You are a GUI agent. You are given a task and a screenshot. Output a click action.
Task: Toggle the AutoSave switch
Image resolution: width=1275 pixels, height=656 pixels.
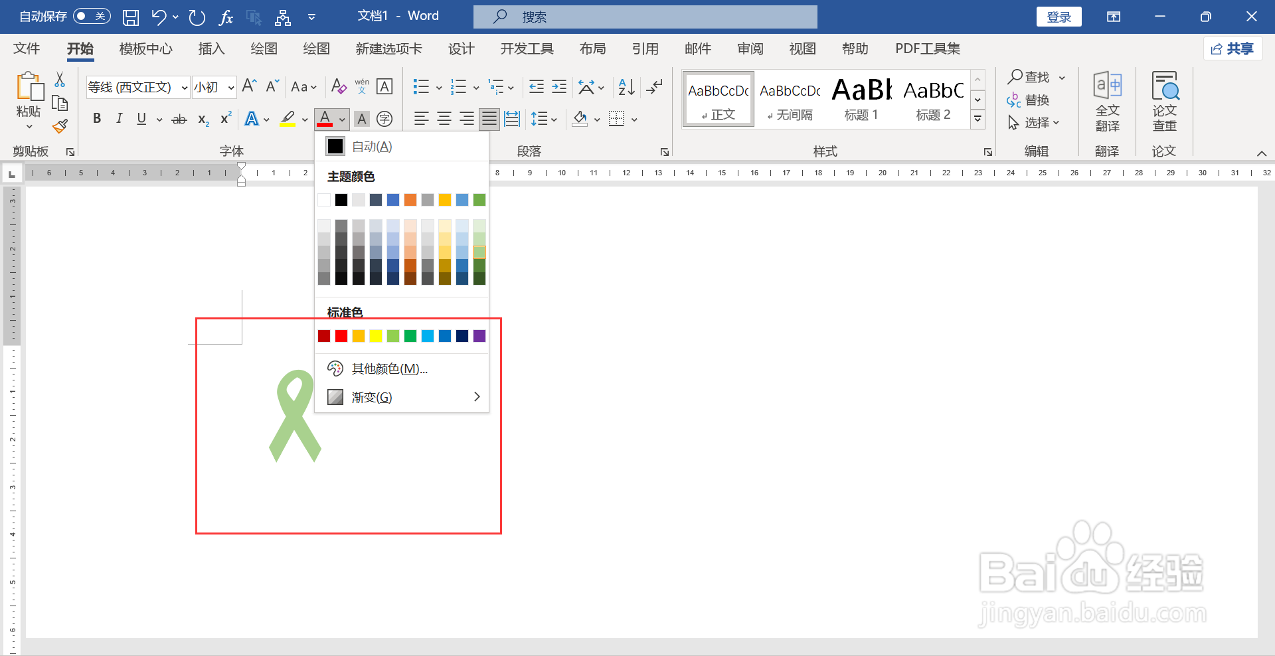tap(92, 16)
